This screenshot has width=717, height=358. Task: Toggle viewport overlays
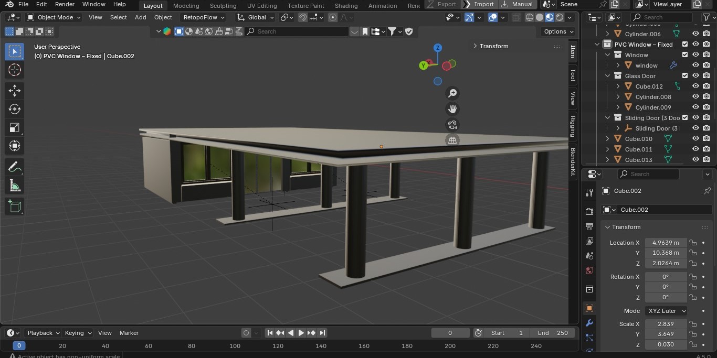[493, 17]
